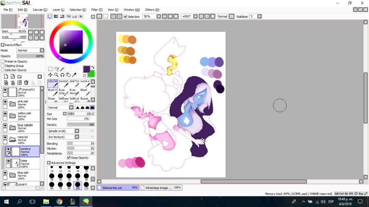
Task: Delete the selected layer with trash icon
Action: point(26,83)
